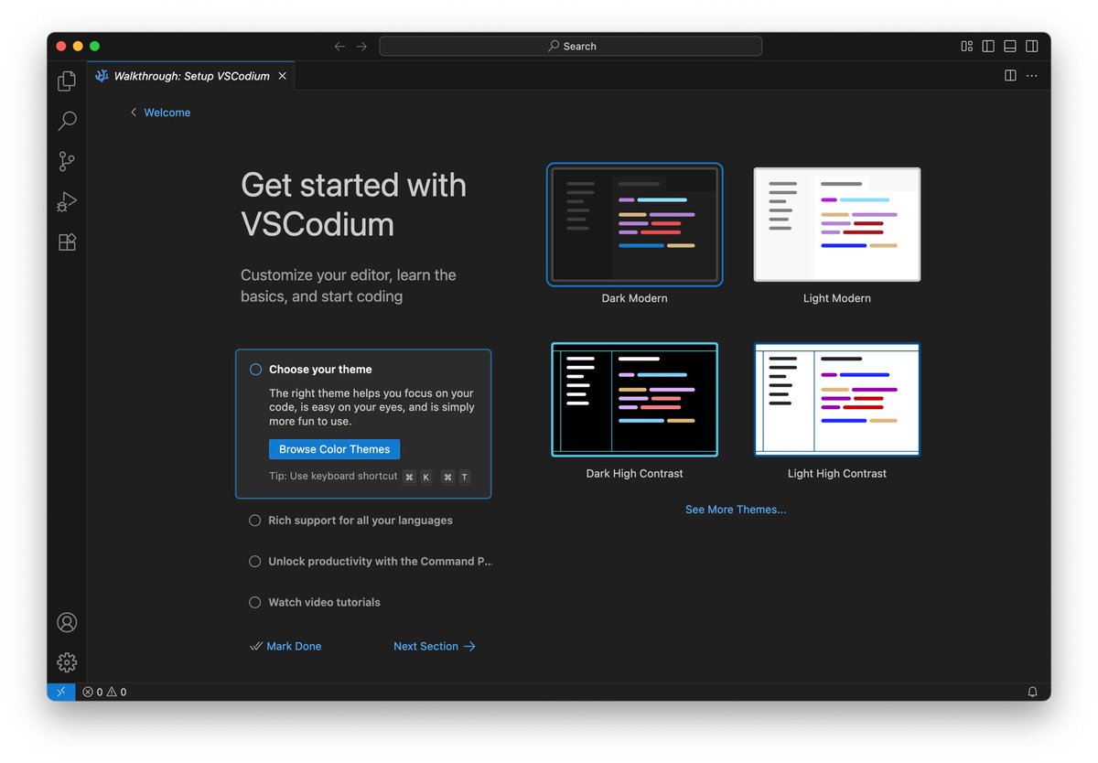
Task: Expand Unlock productivity with the Command step
Action: click(380, 562)
